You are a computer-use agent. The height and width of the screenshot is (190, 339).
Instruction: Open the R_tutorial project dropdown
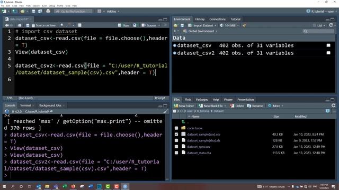(322, 11)
